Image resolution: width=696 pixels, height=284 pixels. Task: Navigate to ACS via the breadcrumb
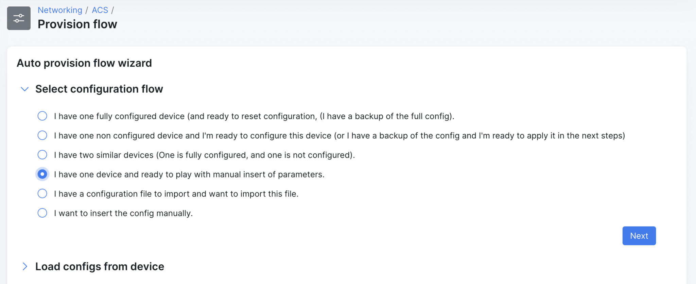[100, 10]
